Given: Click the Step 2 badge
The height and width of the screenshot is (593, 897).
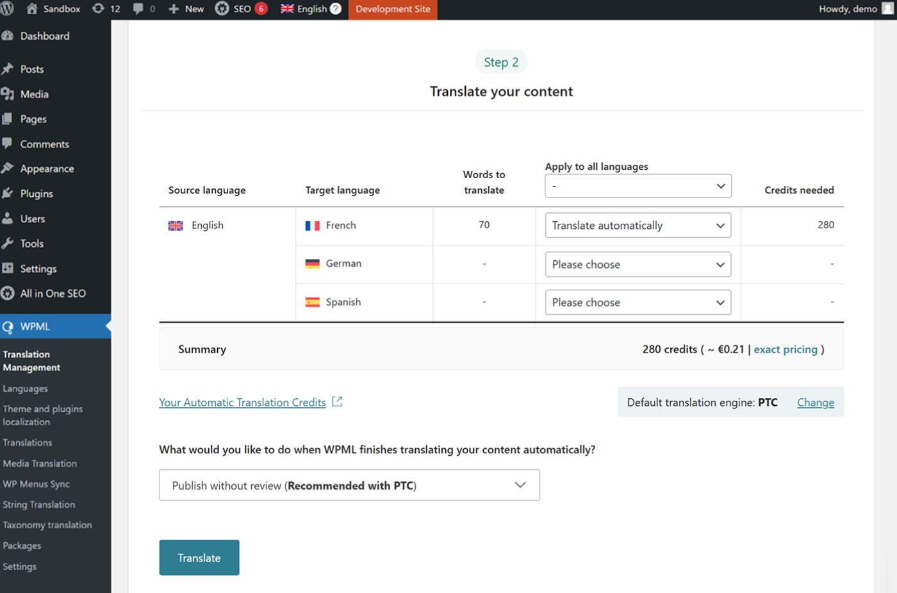Looking at the screenshot, I should pyautogui.click(x=501, y=62).
